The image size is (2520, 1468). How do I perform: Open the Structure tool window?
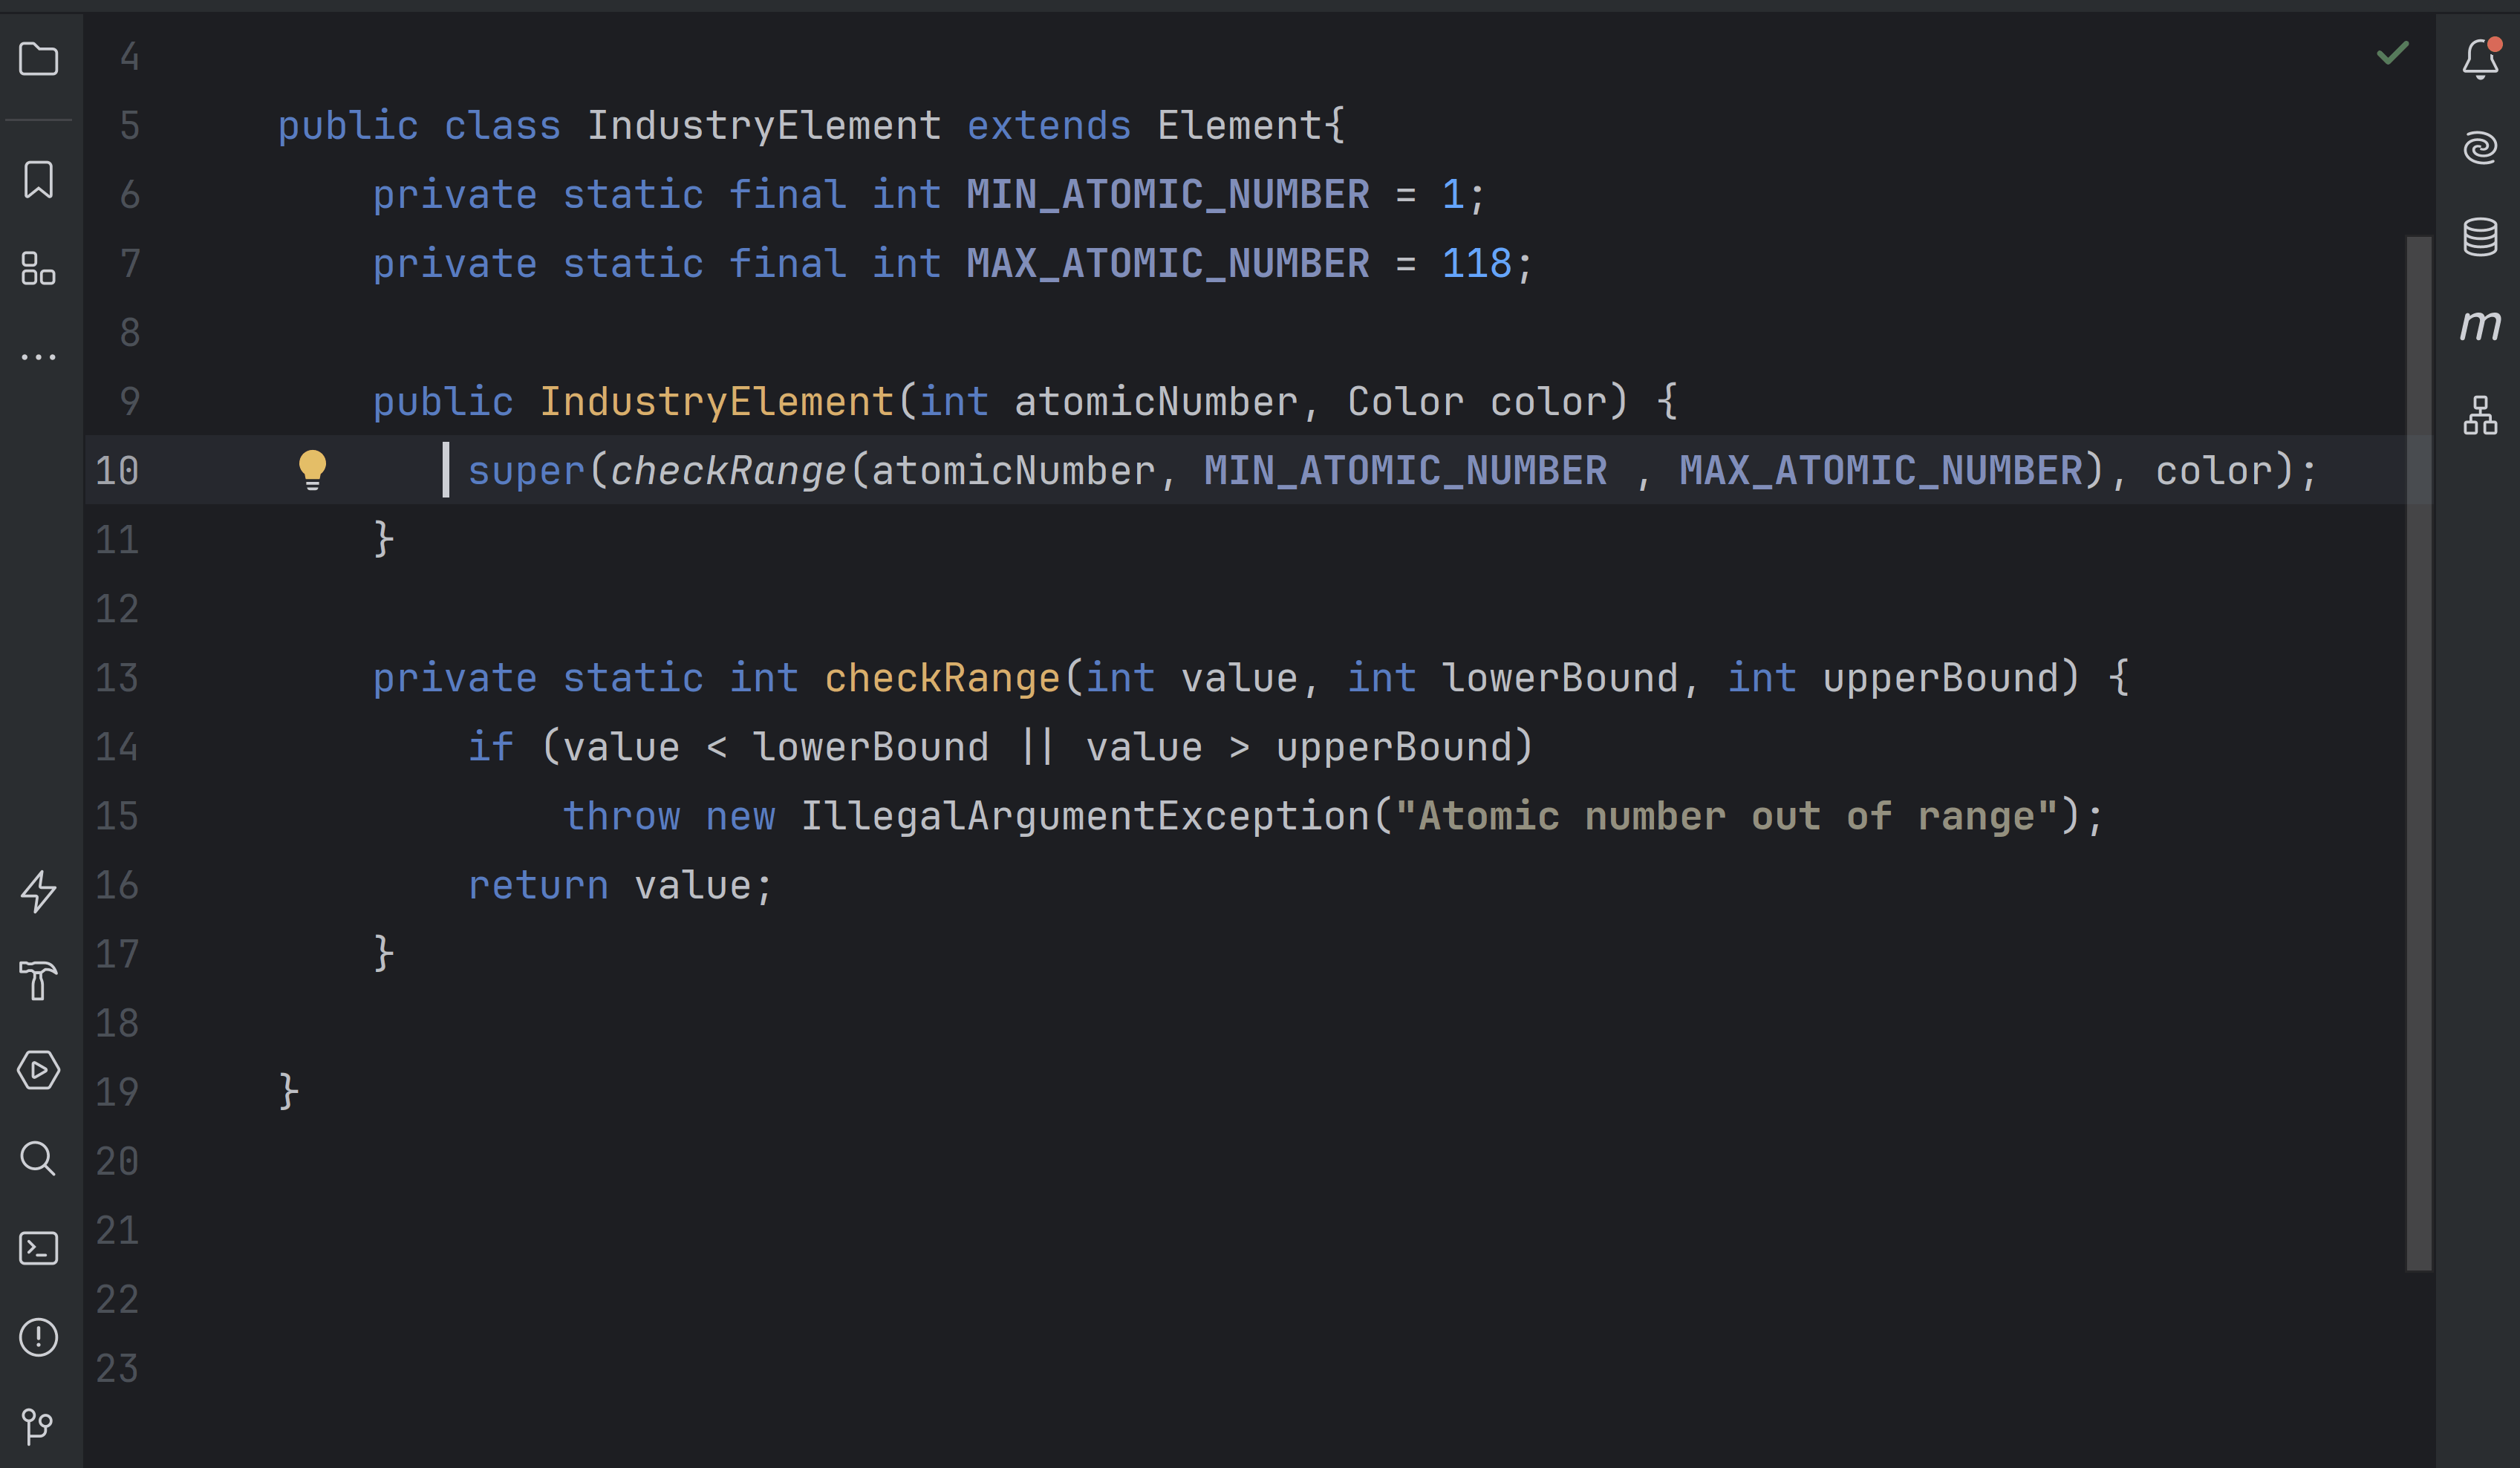[x=40, y=270]
